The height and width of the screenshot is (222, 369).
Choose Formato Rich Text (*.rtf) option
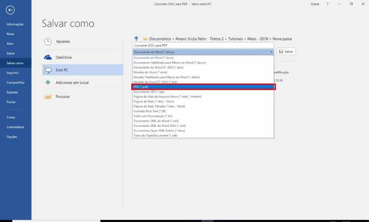point(148,111)
